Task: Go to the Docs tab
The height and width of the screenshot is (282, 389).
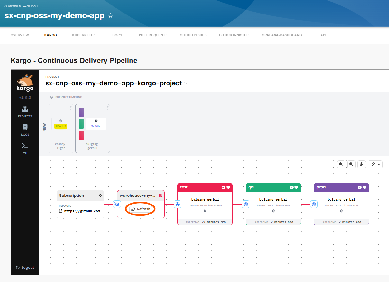Action: (117, 35)
